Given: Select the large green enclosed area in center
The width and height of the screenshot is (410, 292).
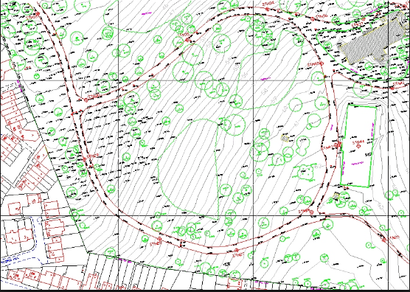Looking at the screenshot, I should point(188,169).
